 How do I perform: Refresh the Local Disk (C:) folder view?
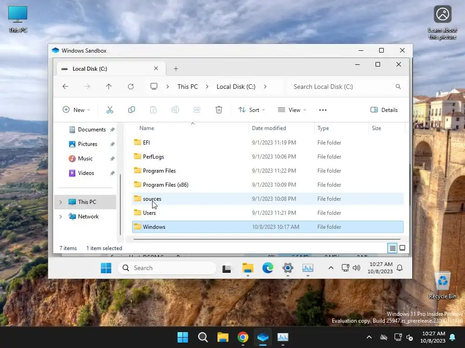click(131, 87)
